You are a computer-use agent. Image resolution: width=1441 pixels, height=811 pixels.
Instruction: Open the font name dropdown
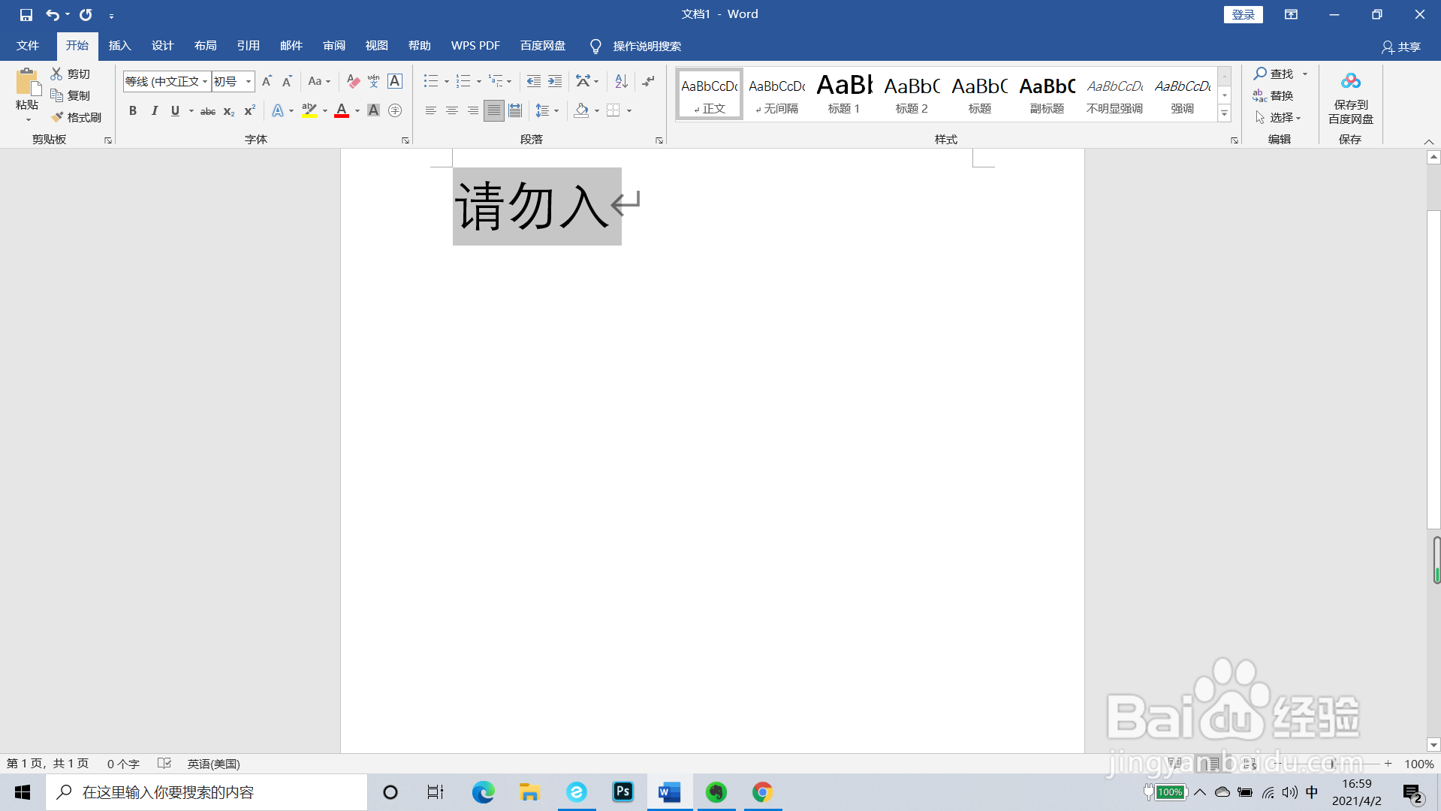[205, 81]
